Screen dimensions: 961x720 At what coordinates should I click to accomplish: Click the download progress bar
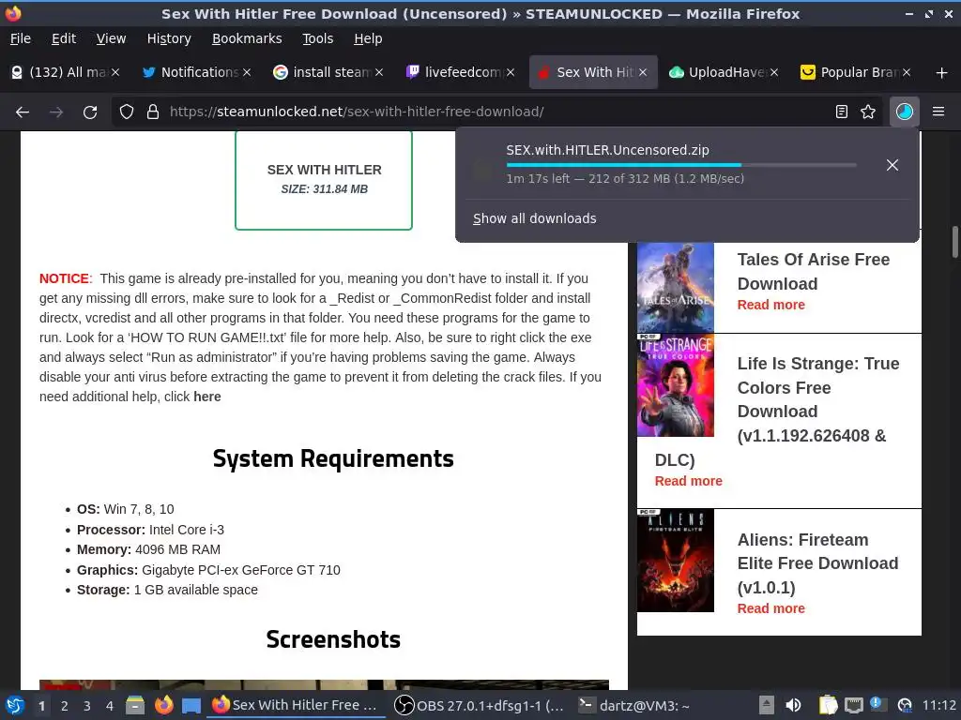pyautogui.click(x=681, y=165)
